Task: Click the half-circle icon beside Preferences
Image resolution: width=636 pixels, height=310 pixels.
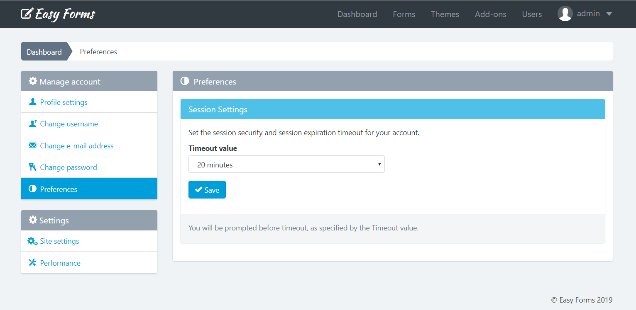Action: pyautogui.click(x=33, y=189)
